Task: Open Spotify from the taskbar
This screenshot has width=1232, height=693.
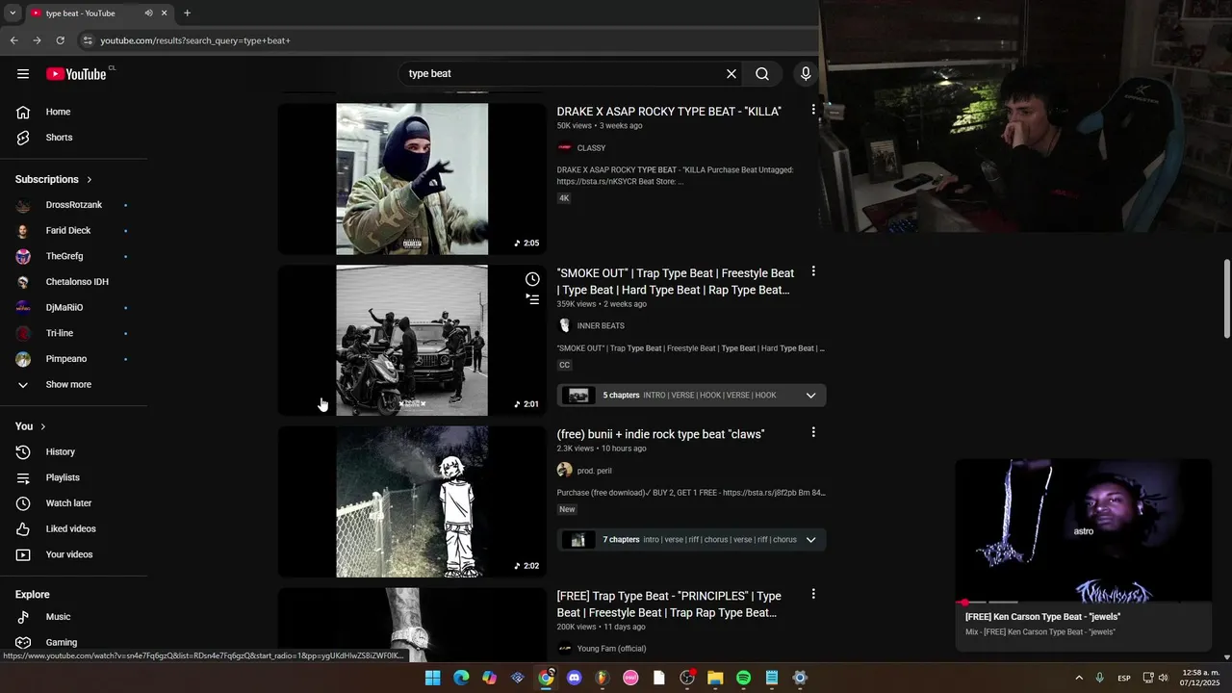Action: [x=743, y=678]
